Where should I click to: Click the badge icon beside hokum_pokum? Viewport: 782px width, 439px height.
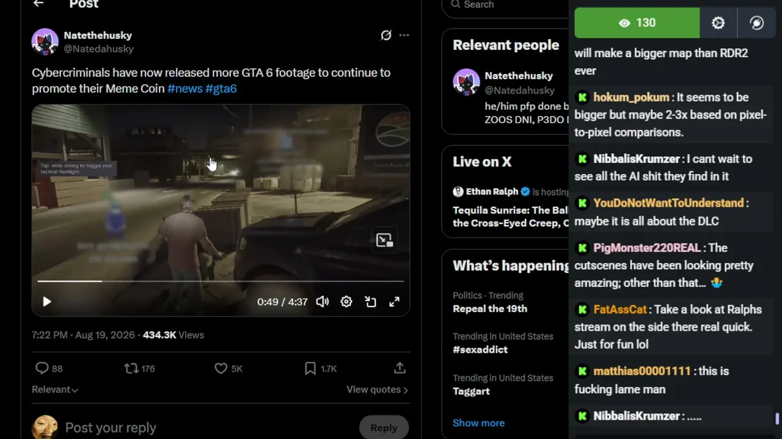[x=582, y=98]
